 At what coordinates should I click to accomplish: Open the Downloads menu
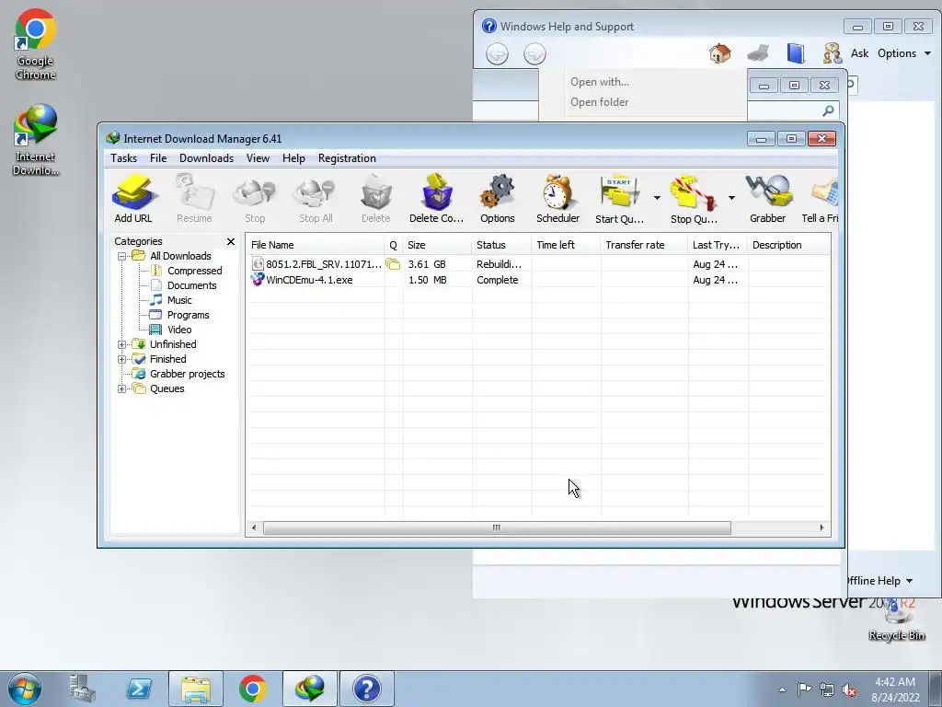click(x=206, y=158)
